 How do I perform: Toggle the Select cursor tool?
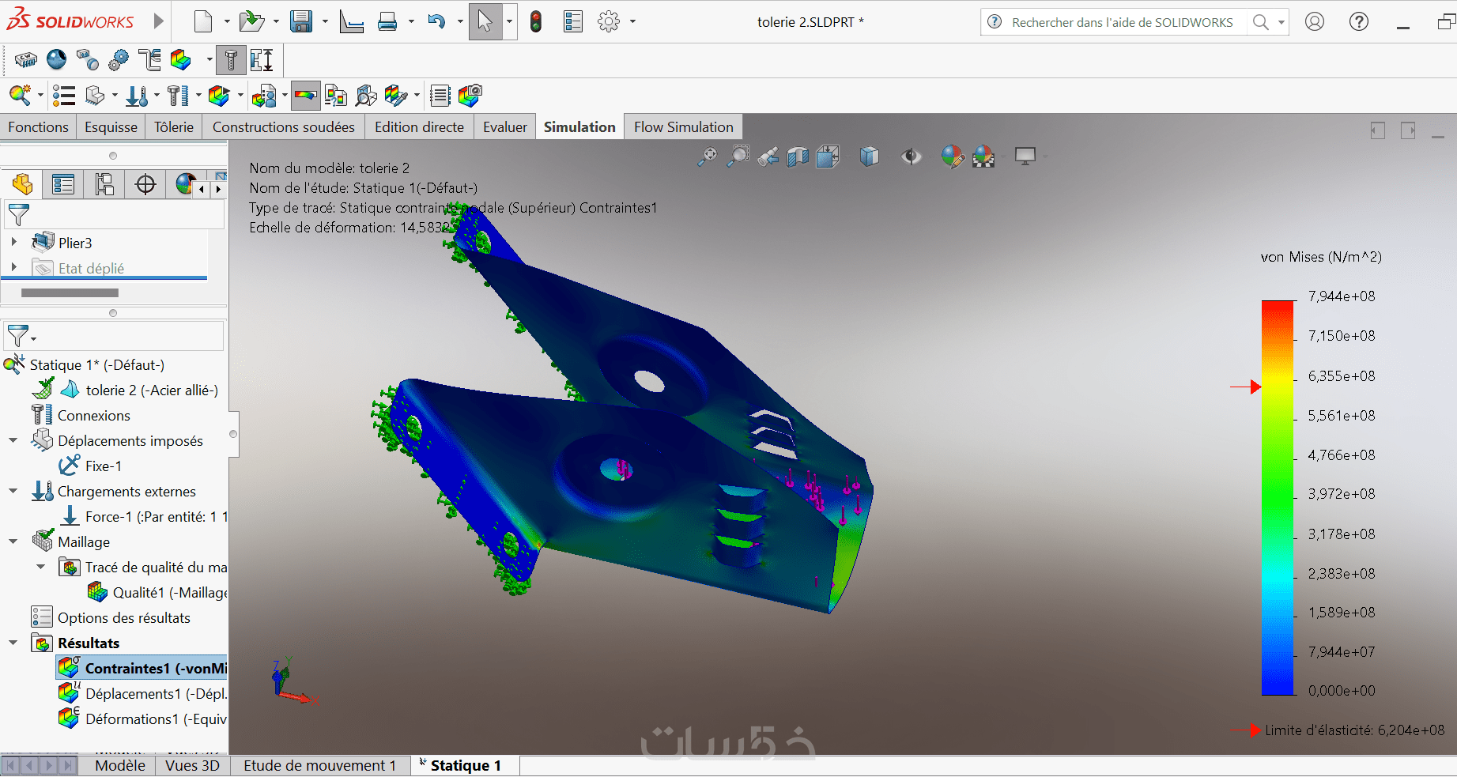[485, 21]
